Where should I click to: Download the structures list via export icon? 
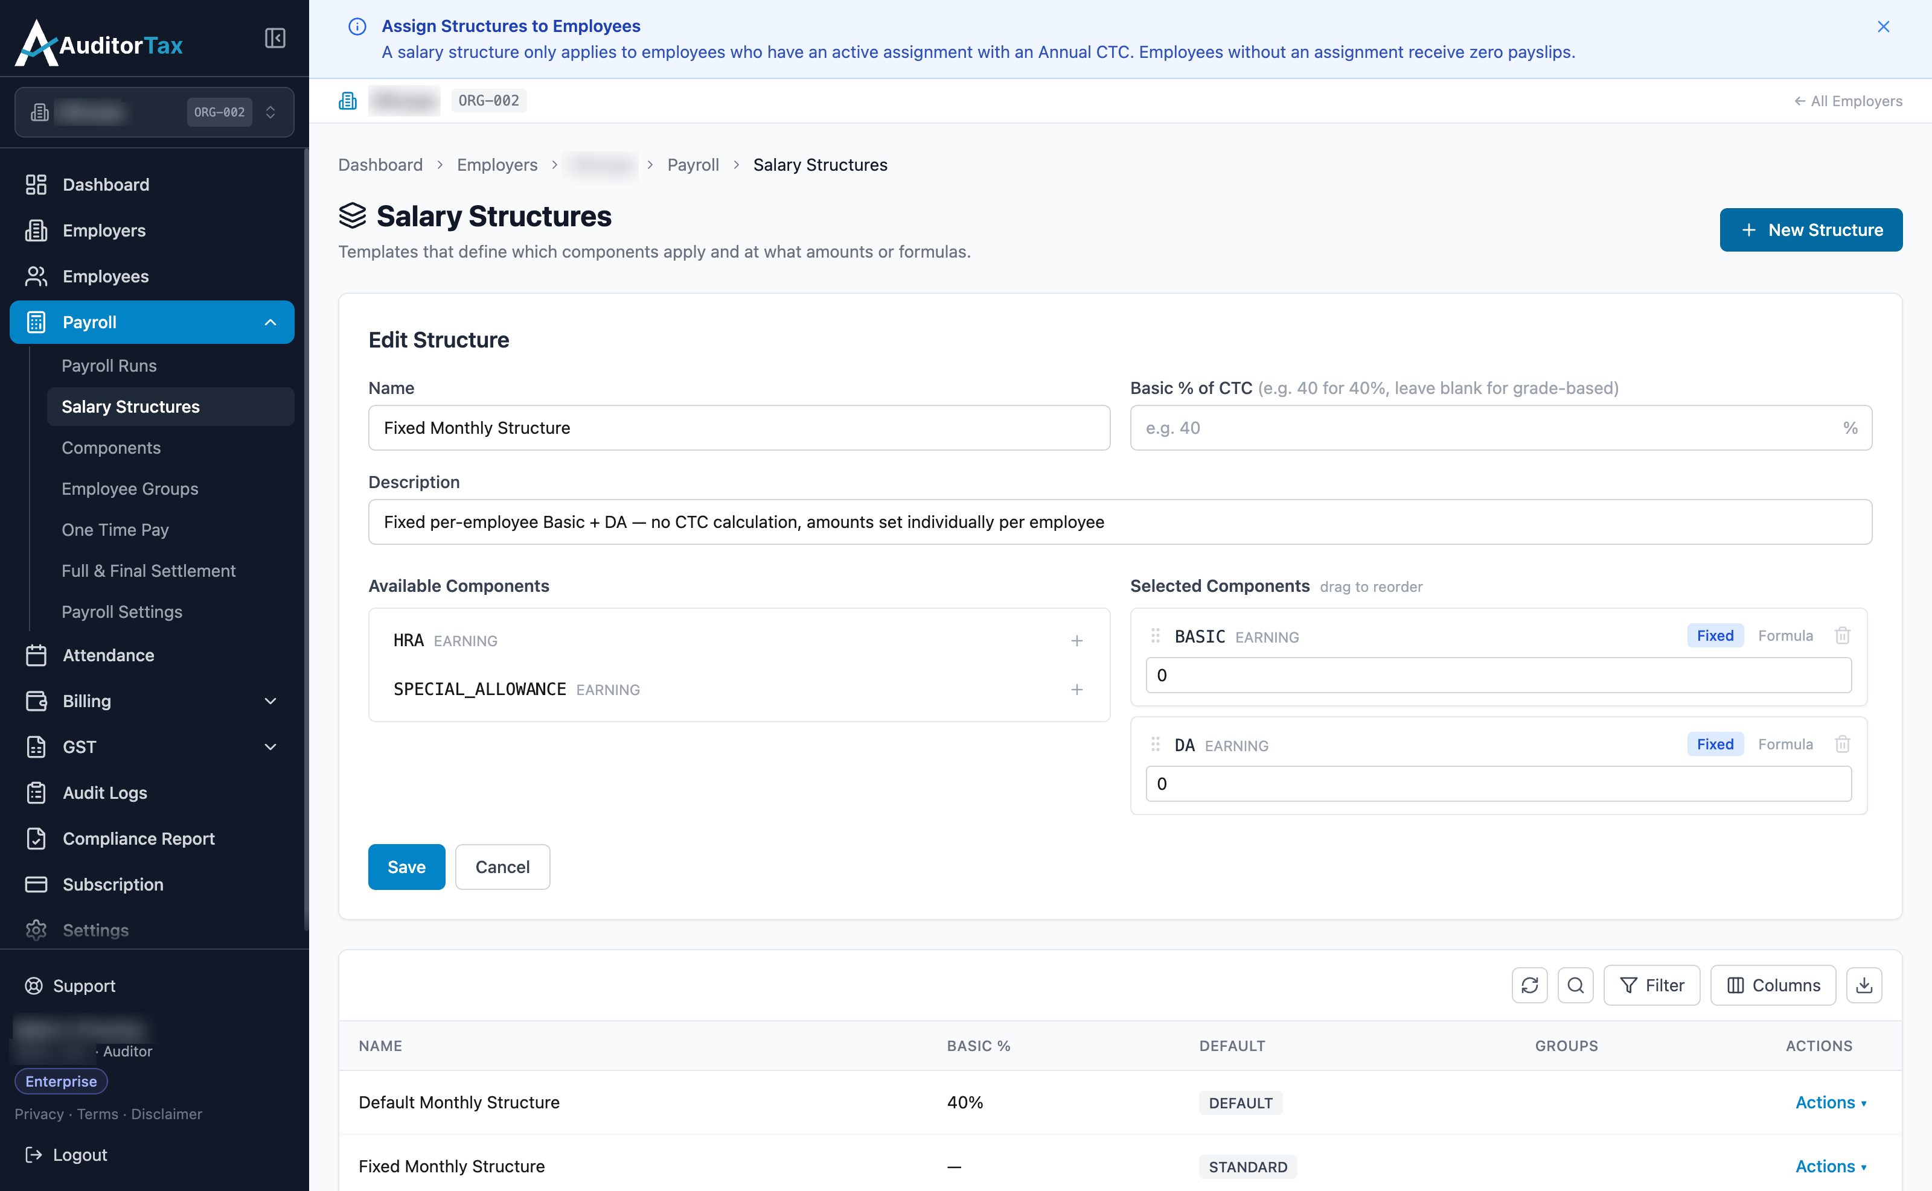(x=1863, y=985)
